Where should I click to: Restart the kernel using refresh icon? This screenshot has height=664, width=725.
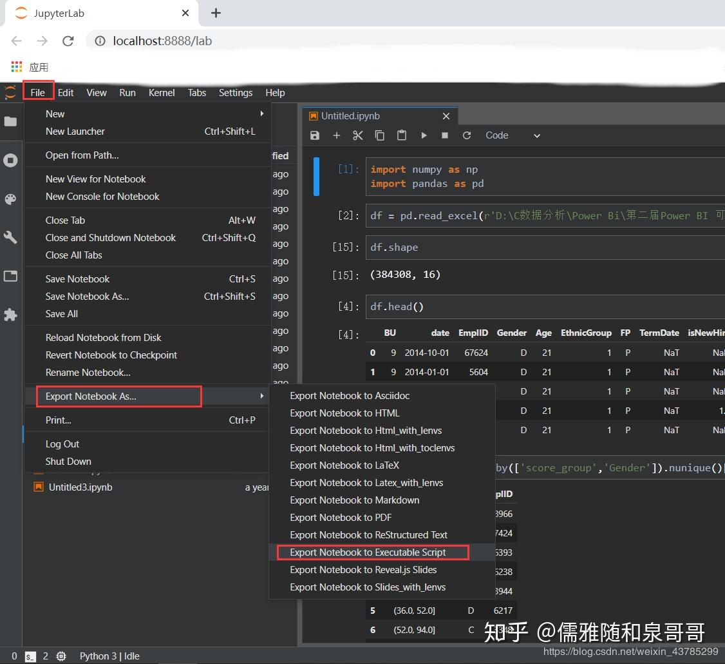pos(467,135)
